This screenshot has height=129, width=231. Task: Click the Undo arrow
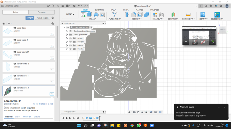pyautogui.click(x=79, y=6)
